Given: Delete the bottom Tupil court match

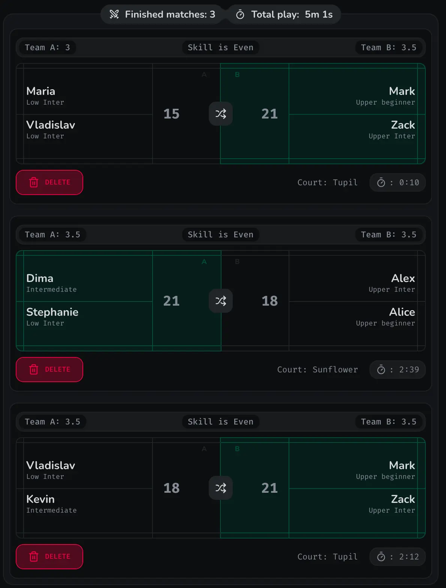Looking at the screenshot, I should coord(49,557).
